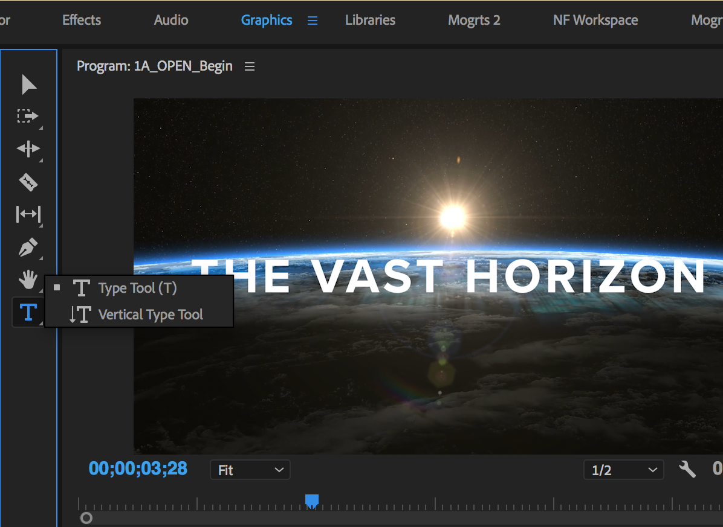
Task: Switch to the NF Workspace tab
Action: (x=595, y=21)
